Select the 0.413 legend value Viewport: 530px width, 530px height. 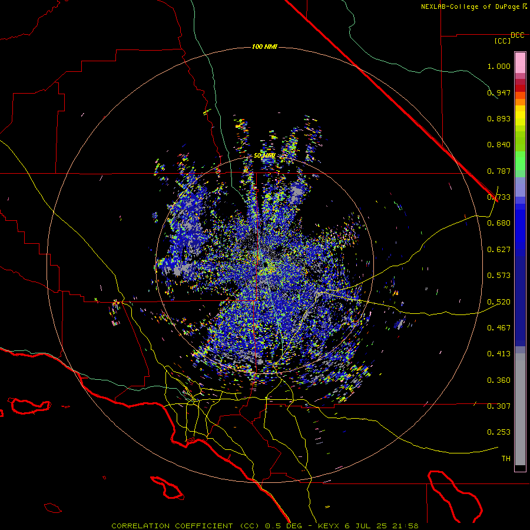click(x=499, y=354)
